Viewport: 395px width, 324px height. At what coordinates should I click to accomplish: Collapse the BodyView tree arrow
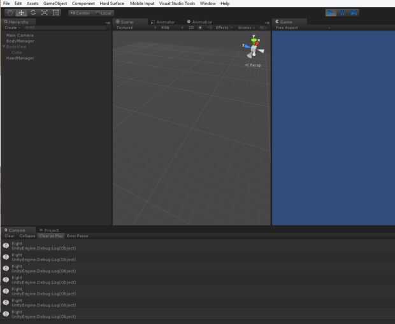[x=4, y=46]
